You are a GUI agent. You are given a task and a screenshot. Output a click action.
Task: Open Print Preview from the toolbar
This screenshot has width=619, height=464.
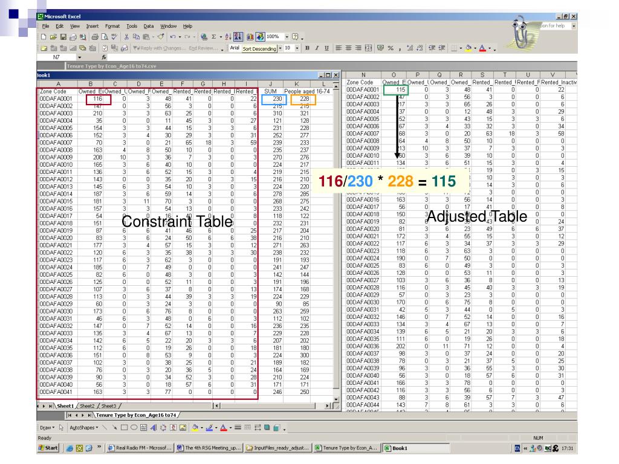click(x=105, y=37)
